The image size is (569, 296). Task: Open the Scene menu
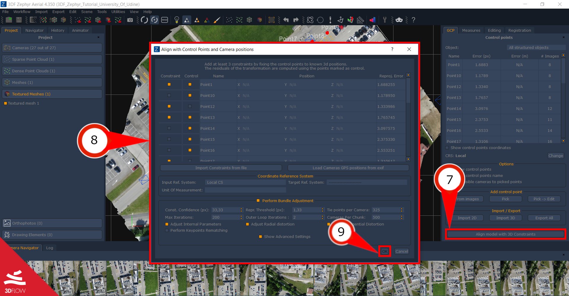(x=87, y=12)
